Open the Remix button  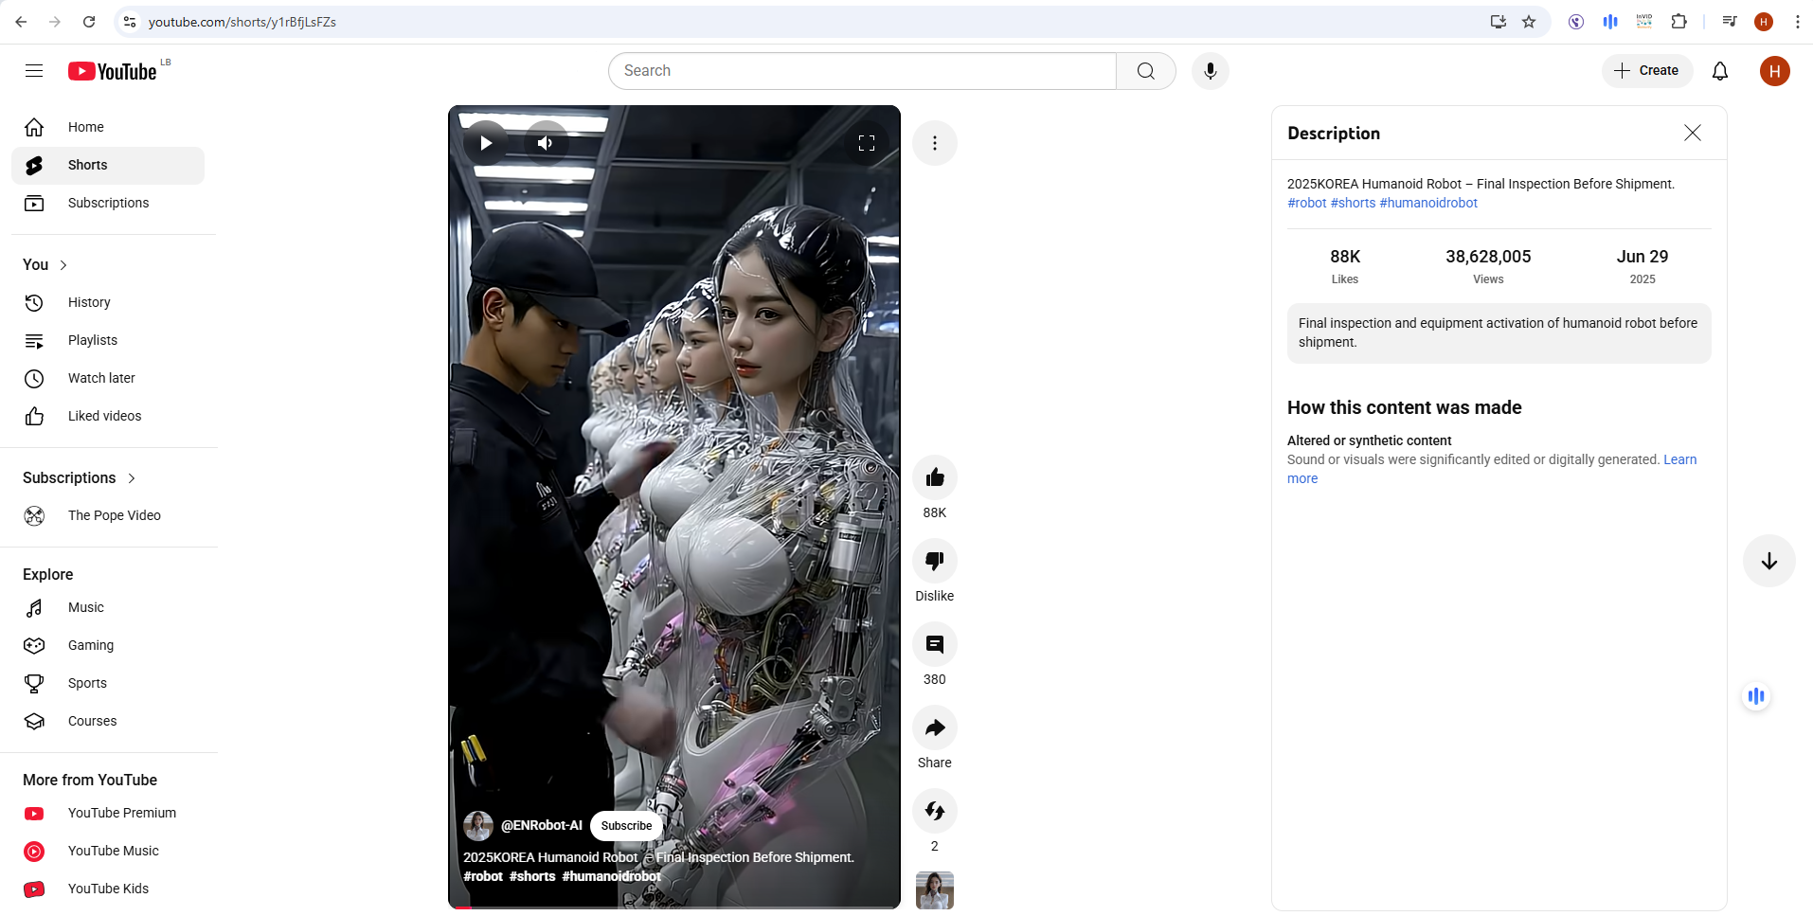coord(935,811)
